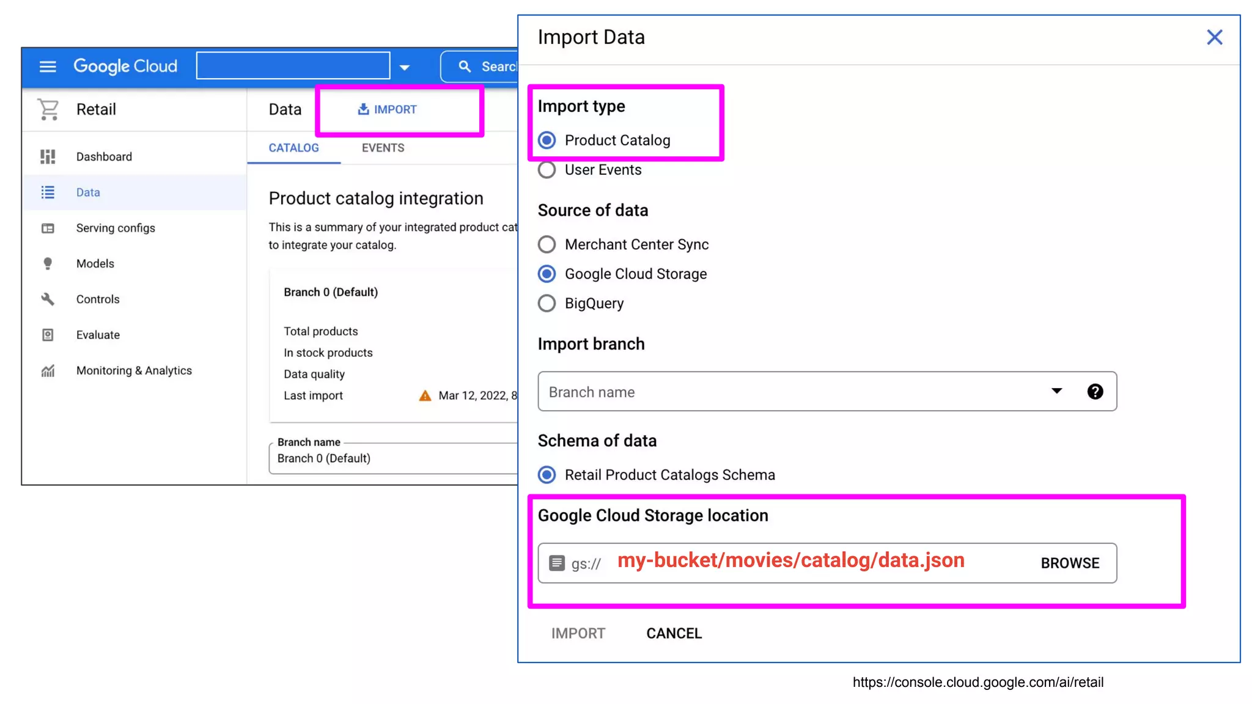
Task: Switch to the CATALOG tab
Action: coord(293,148)
